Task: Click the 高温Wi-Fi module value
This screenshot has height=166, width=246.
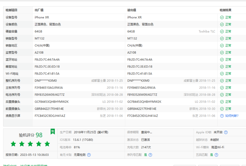Action: point(218,147)
